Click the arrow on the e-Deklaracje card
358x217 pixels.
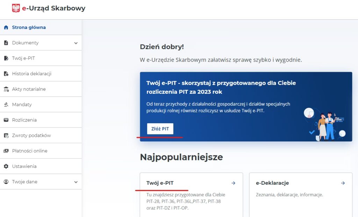pos(343,183)
